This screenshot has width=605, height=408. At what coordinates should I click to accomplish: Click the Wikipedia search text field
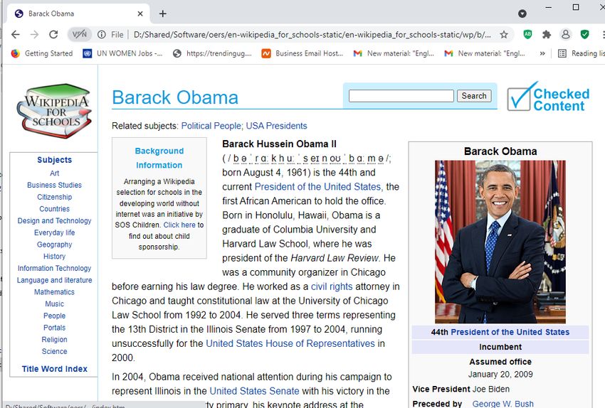[401, 96]
